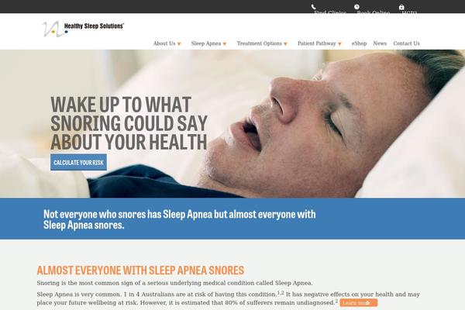Screen dimensions: 465x310
Task: Expand the About Us dropdown arrow
Action: (x=179, y=44)
